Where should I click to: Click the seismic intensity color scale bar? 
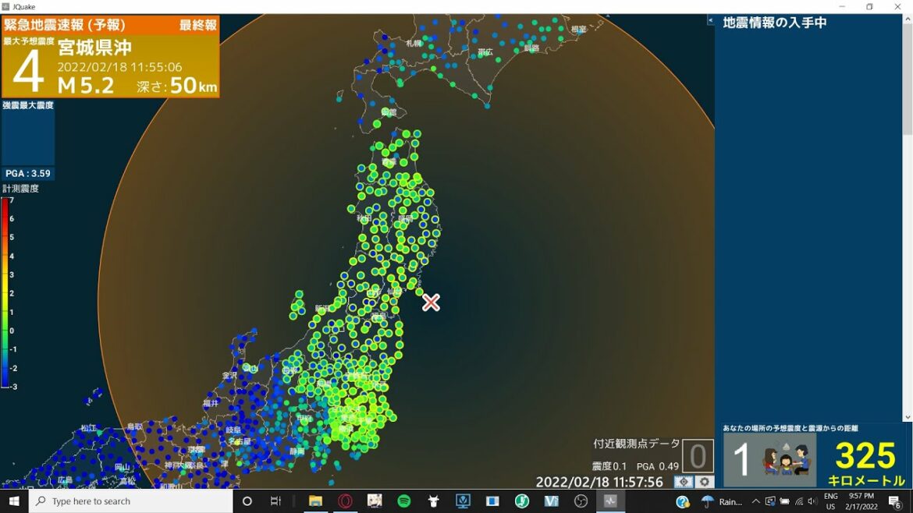tap(5, 292)
